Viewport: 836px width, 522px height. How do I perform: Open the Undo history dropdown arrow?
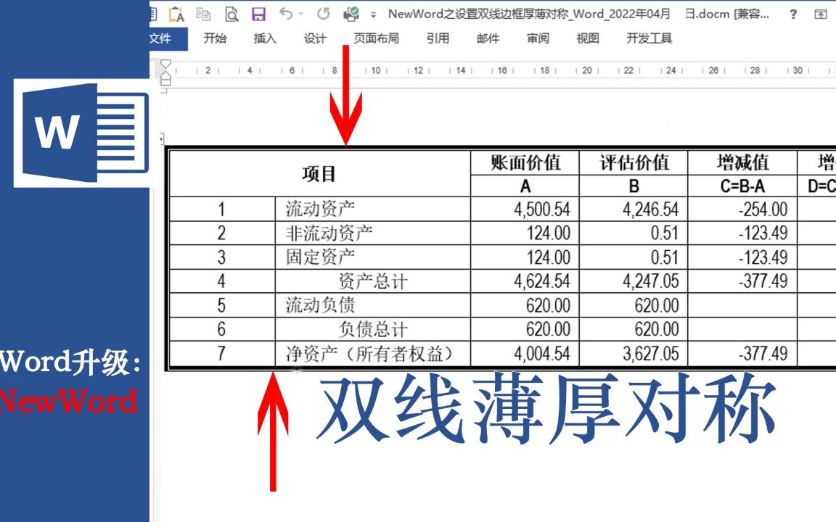(x=300, y=14)
